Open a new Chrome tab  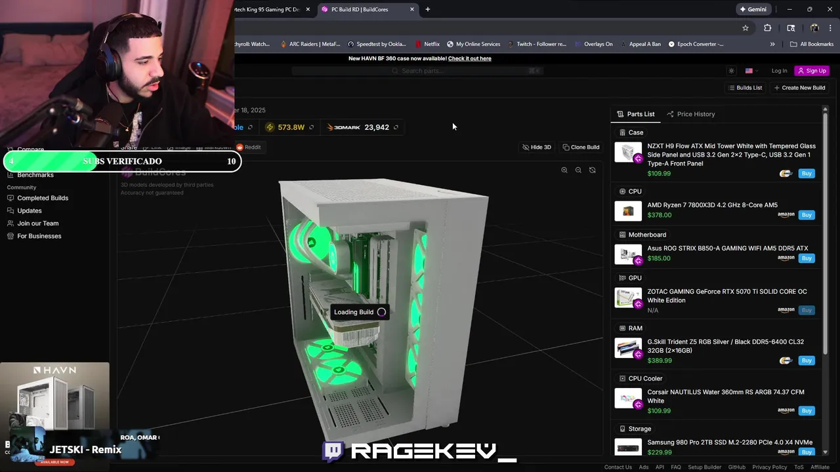(428, 9)
